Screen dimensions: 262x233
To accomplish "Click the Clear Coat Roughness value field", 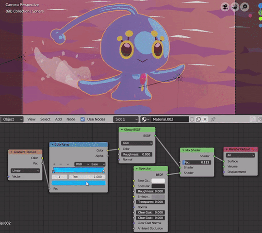I will 151,218.
